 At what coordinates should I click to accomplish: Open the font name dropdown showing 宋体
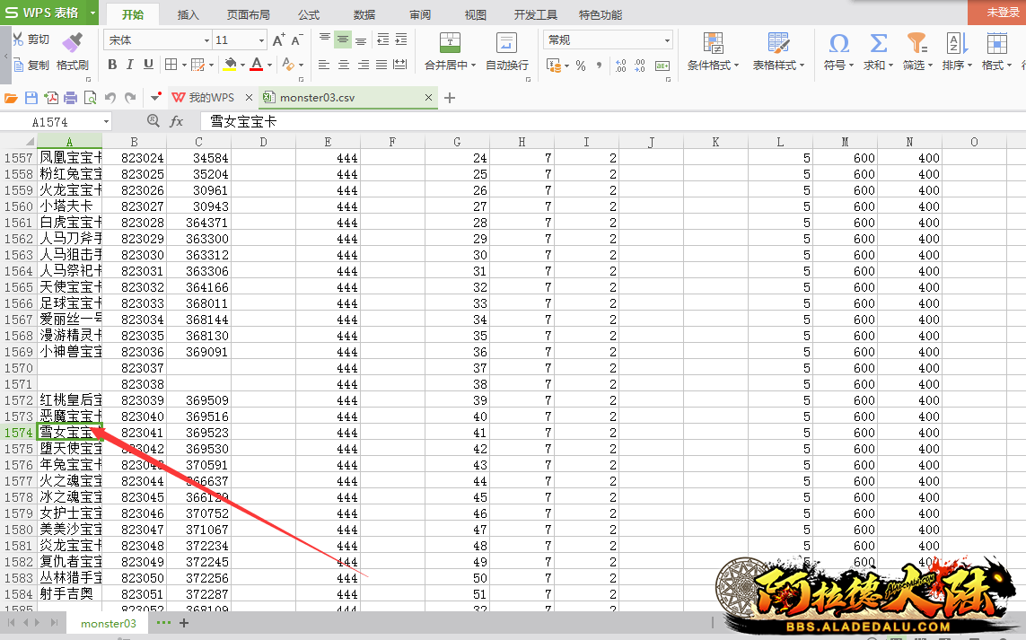[158, 40]
